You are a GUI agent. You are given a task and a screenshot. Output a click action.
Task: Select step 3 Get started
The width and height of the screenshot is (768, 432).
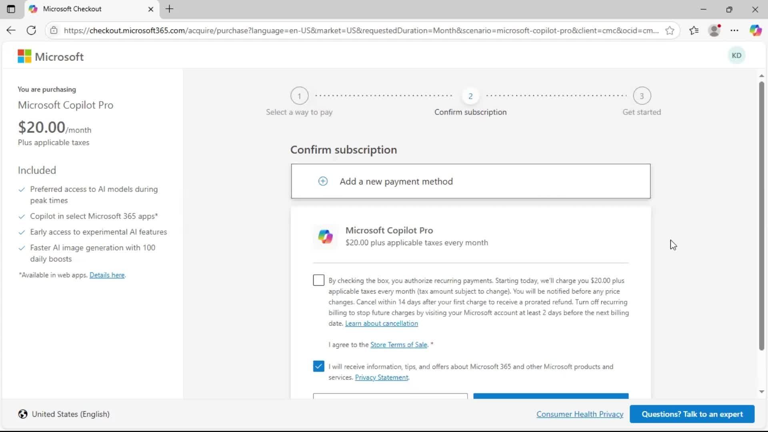click(642, 102)
